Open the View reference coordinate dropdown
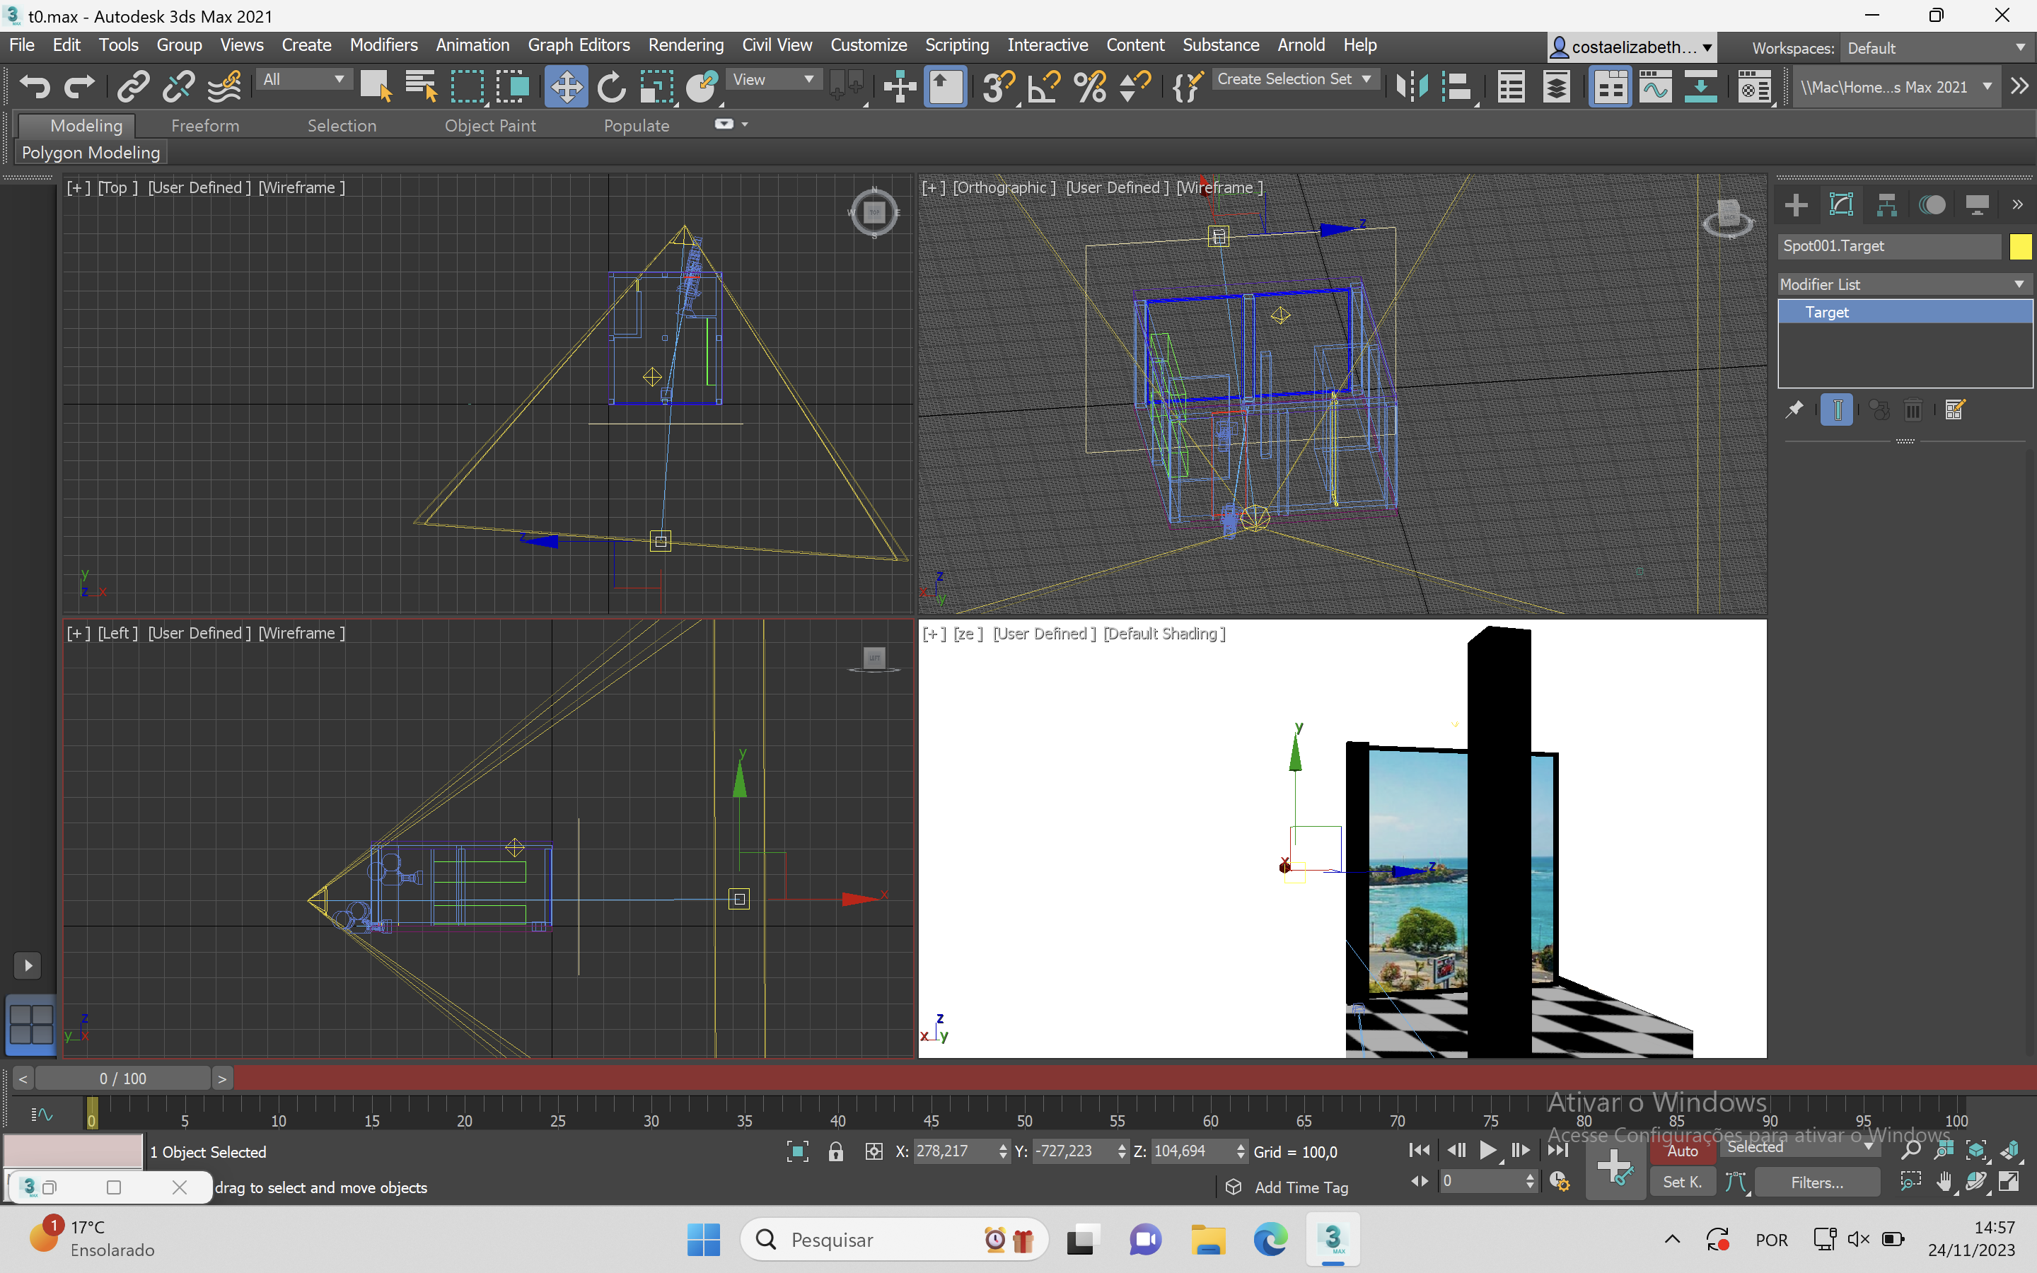The height and width of the screenshot is (1273, 2037). [x=772, y=79]
